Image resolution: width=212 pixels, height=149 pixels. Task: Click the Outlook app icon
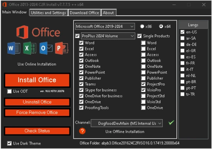(46, 48)
